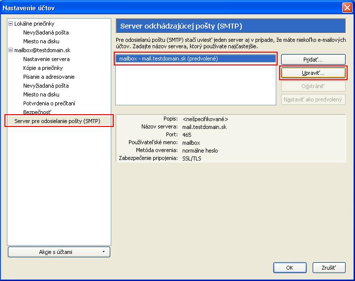Open Kópie a priečinky settings

(43, 68)
